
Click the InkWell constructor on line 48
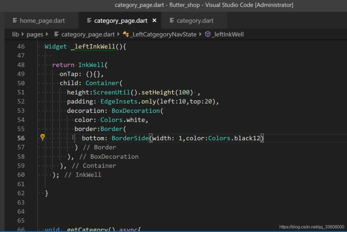click(91, 65)
